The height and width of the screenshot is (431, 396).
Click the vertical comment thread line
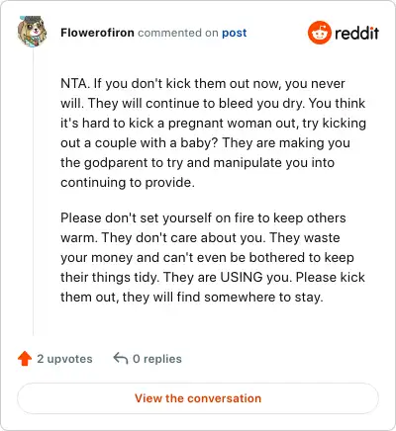click(x=33, y=191)
